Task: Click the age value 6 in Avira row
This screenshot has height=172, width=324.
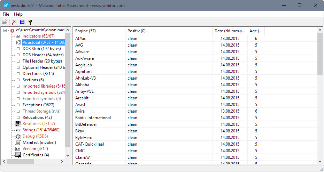Action: point(256,111)
